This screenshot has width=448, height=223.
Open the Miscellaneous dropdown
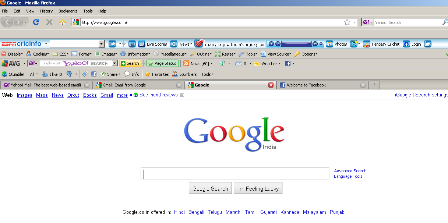point(170,54)
